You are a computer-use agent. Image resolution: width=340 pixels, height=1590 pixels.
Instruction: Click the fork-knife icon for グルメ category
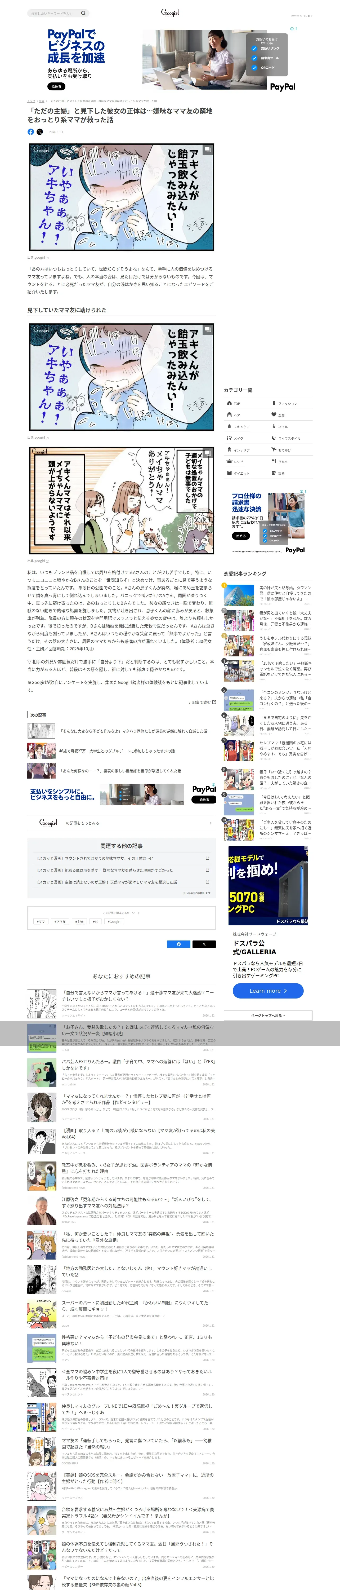click(274, 462)
